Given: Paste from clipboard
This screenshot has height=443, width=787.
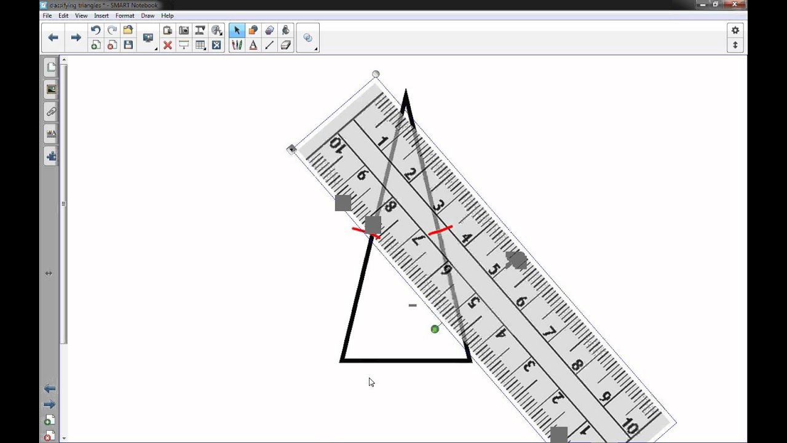Looking at the screenshot, I should point(167,30).
